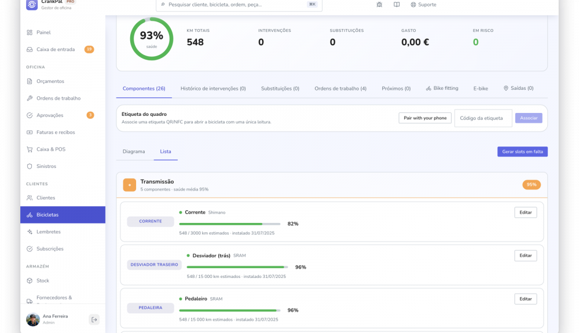Click the Caixa de entrada inbox icon

(x=30, y=49)
